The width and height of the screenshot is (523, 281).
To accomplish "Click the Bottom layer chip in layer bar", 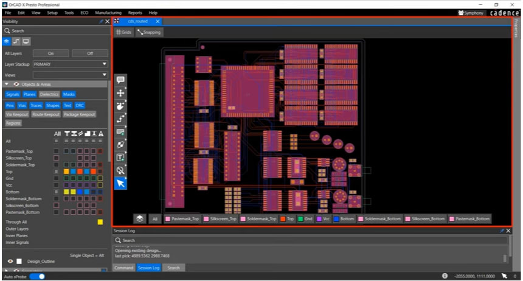I will pyautogui.click(x=344, y=219).
